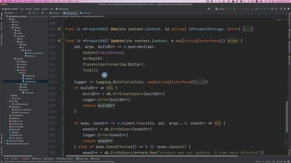Click ErrCreateQuery call on line 225
This screenshot has height=163, width=291.
click(x=128, y=94)
